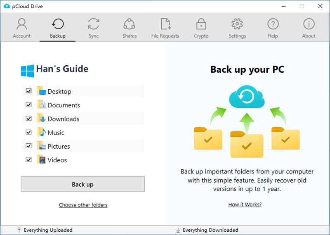The height and width of the screenshot is (235, 330).
Task: Open the Help question mark icon
Action: click(273, 24)
